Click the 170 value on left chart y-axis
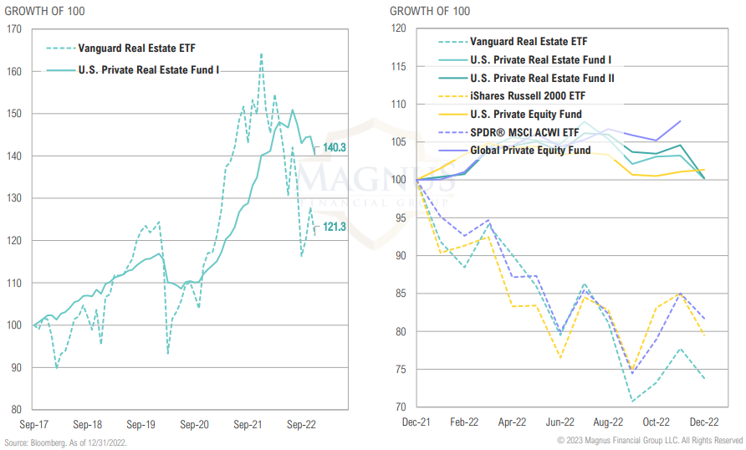746x450 pixels. tap(13, 28)
